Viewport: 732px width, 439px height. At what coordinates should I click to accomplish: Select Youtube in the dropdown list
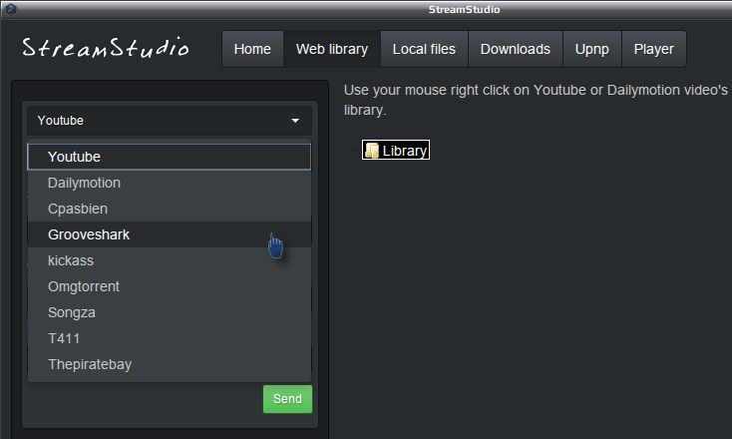point(170,157)
